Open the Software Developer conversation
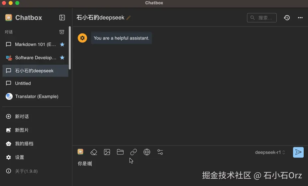Viewport: 308px width, 186px height. pyautogui.click(x=35, y=58)
